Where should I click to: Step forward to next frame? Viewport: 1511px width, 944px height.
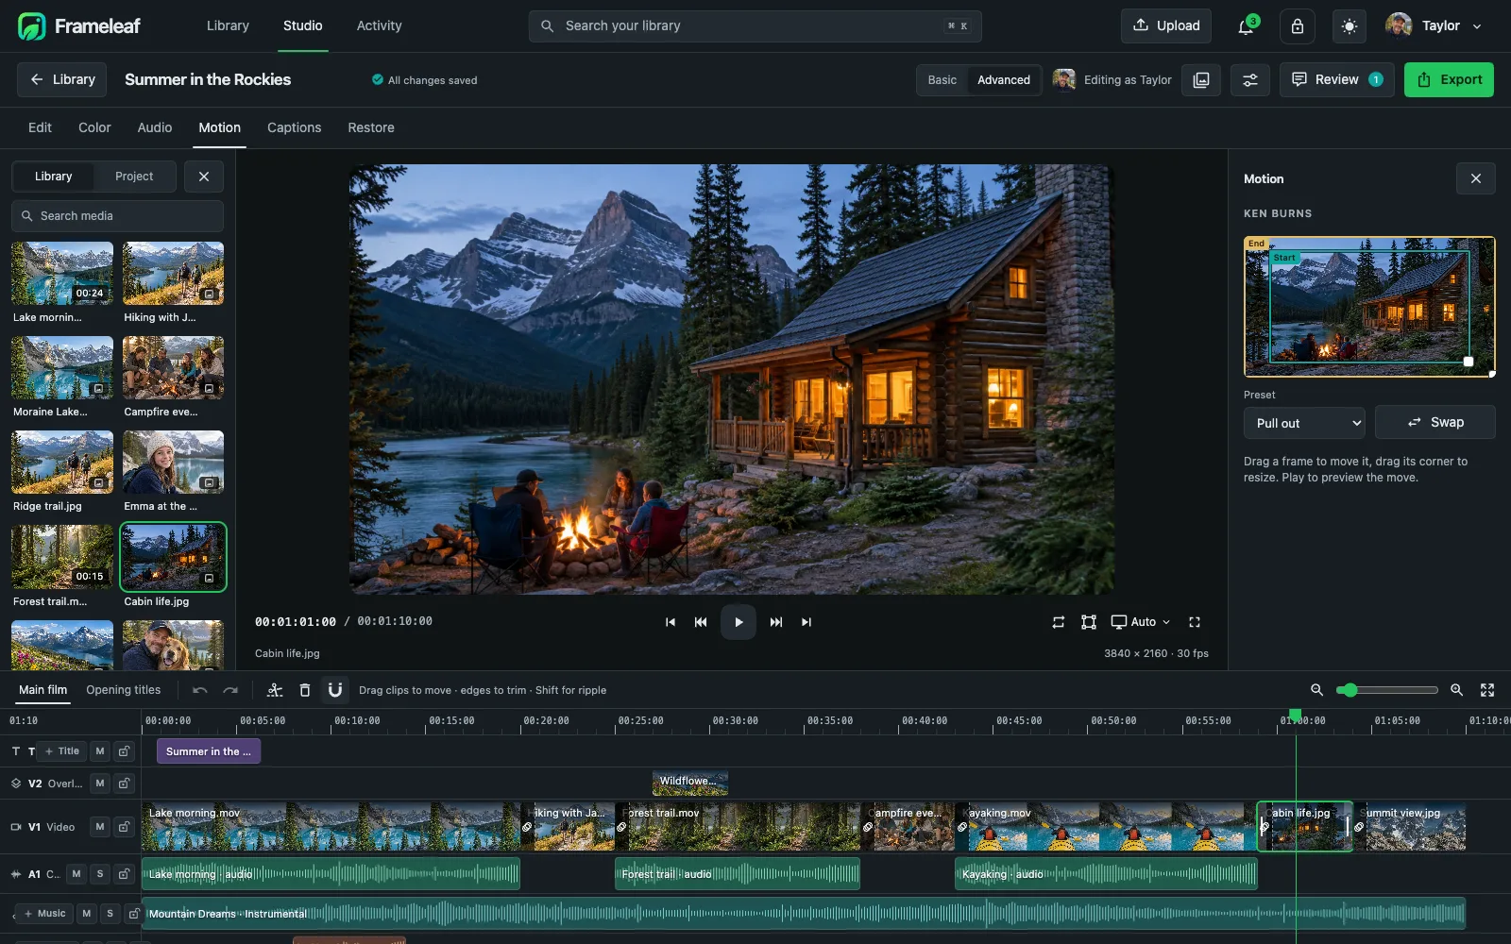pos(776,622)
